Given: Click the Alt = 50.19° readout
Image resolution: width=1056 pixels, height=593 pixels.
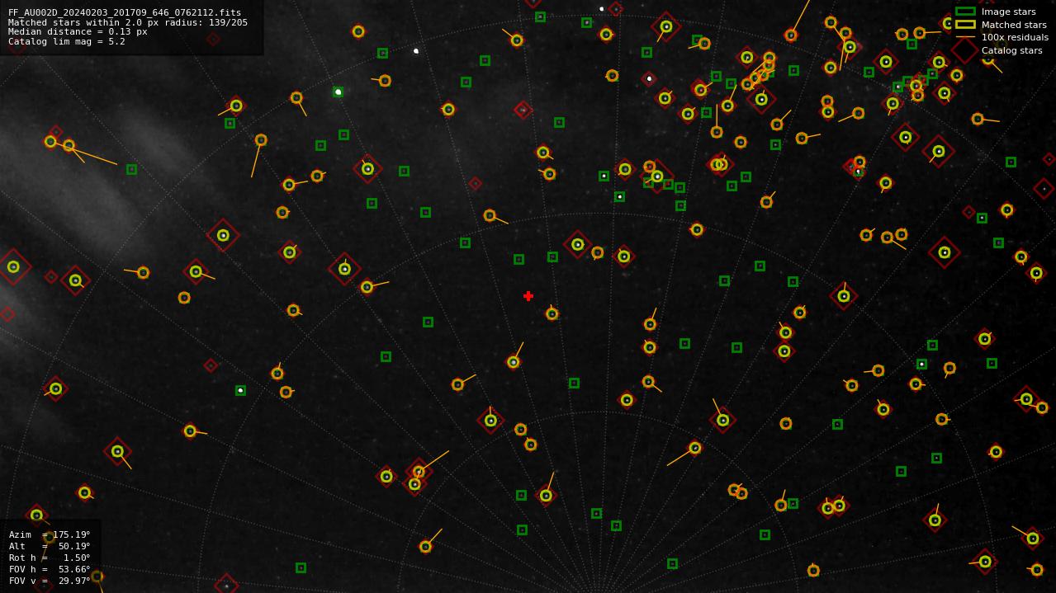Looking at the screenshot, I should pyautogui.click(x=50, y=546).
